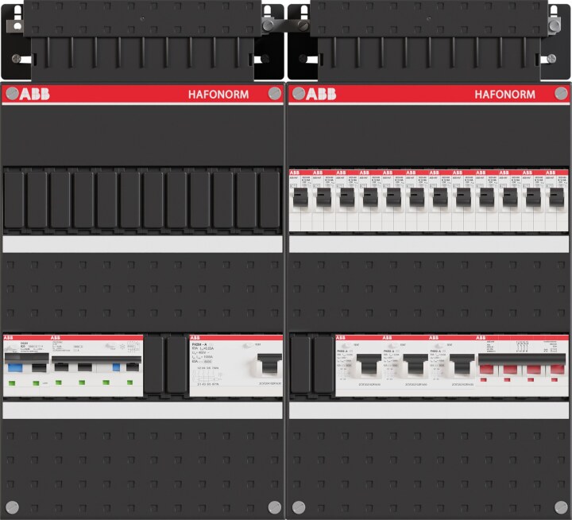Click the contact diagram on the main switch
The height and width of the screenshot is (520, 572).
tap(522, 347)
